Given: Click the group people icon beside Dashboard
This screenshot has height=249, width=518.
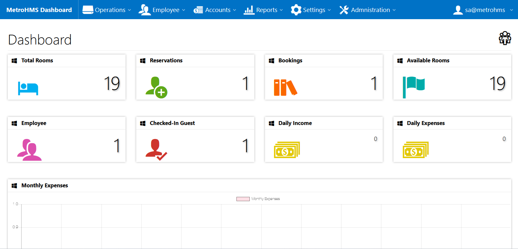Looking at the screenshot, I should pyautogui.click(x=505, y=38).
